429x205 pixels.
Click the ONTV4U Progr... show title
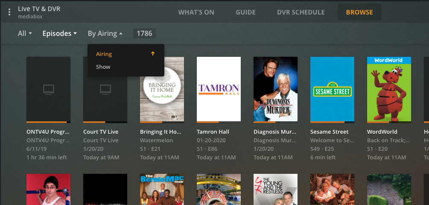[48, 132]
